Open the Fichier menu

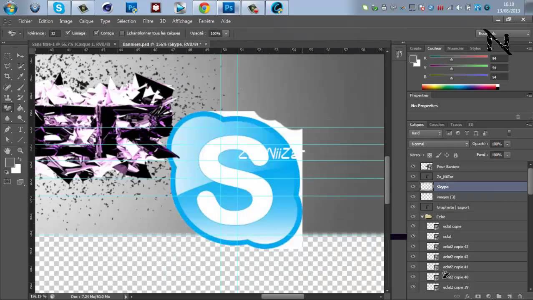[x=25, y=21]
